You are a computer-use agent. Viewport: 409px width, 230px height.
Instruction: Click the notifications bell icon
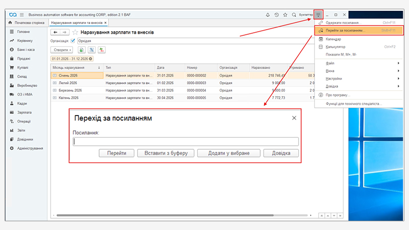[x=268, y=15]
